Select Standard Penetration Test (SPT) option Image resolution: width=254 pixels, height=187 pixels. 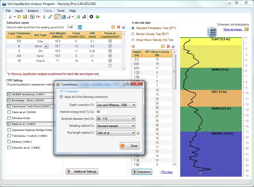click(x=133, y=28)
